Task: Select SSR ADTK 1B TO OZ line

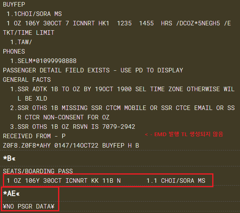Action: click(122, 94)
